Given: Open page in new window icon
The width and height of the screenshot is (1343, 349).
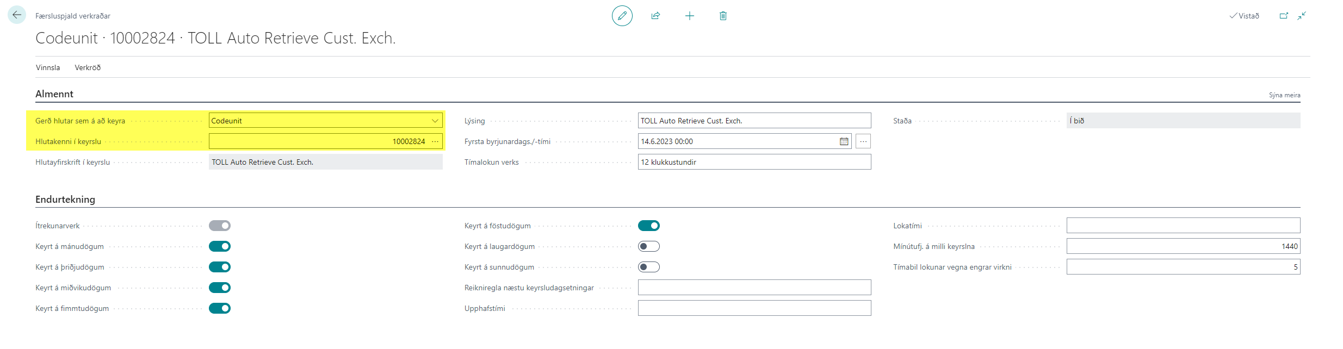Looking at the screenshot, I should point(1284,16).
